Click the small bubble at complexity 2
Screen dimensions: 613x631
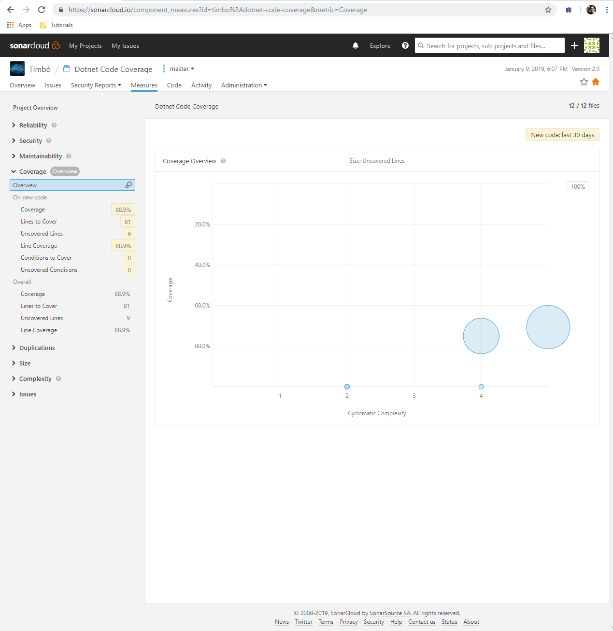[x=347, y=387]
